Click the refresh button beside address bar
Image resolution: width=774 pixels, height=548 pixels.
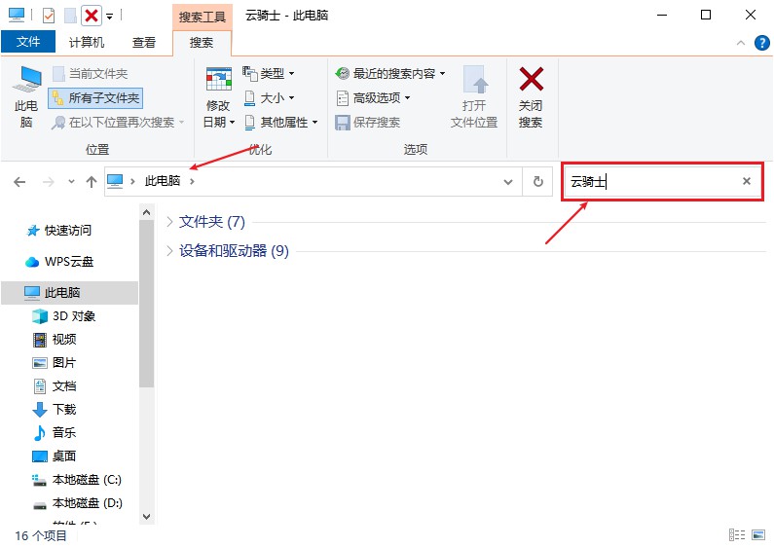pyautogui.click(x=538, y=182)
